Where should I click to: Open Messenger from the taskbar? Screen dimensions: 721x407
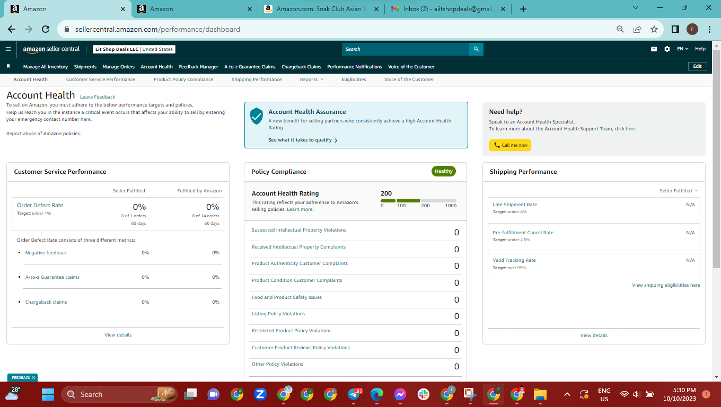click(400, 394)
